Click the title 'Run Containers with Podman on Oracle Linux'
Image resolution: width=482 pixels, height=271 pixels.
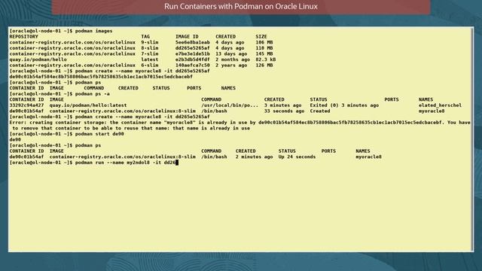(241, 7)
